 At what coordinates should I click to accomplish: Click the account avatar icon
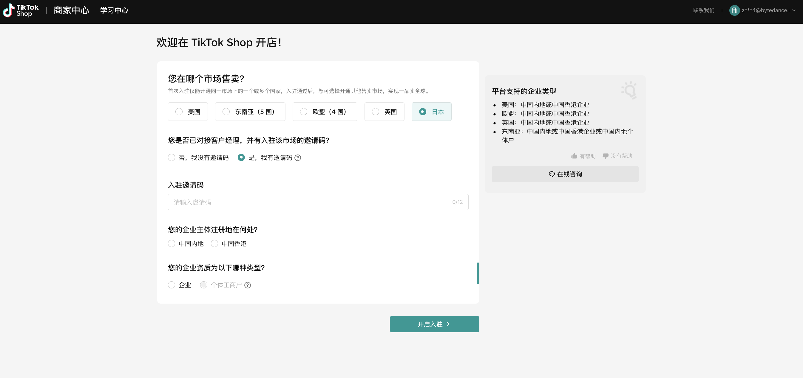734,10
